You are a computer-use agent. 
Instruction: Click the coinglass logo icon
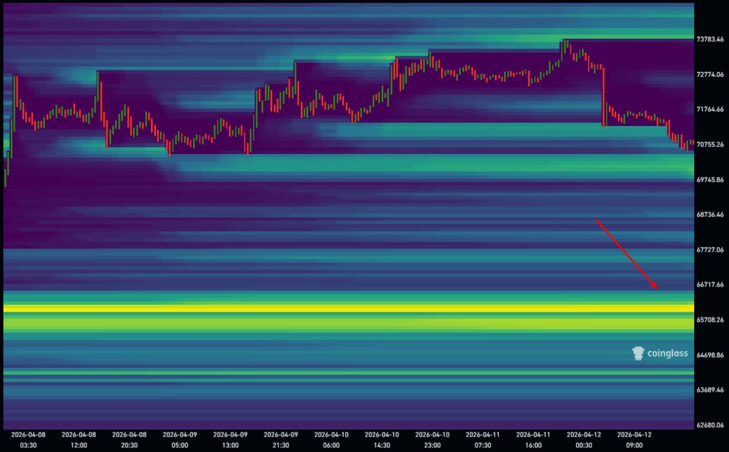638,354
